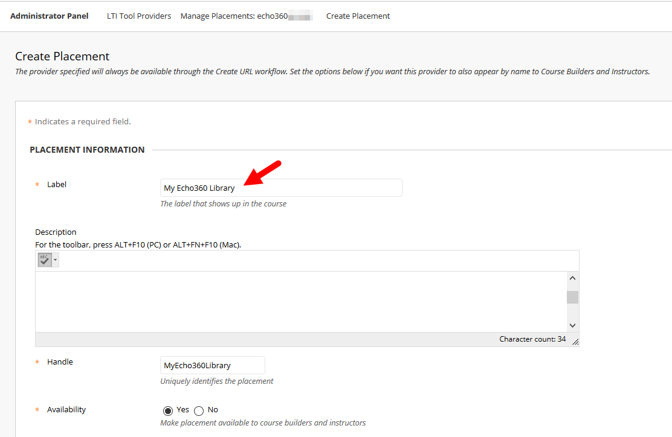This screenshot has height=437, width=672.
Task: Click 'Indicates a required field.' note
Action: pos(83,121)
